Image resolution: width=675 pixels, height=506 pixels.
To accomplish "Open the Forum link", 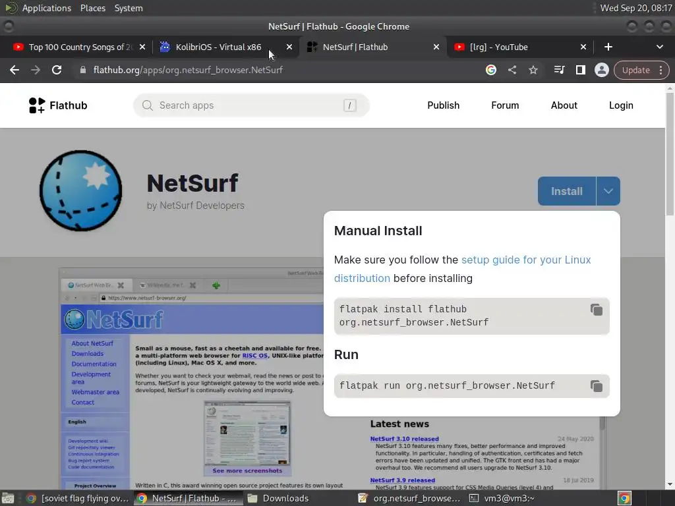I will [505, 105].
